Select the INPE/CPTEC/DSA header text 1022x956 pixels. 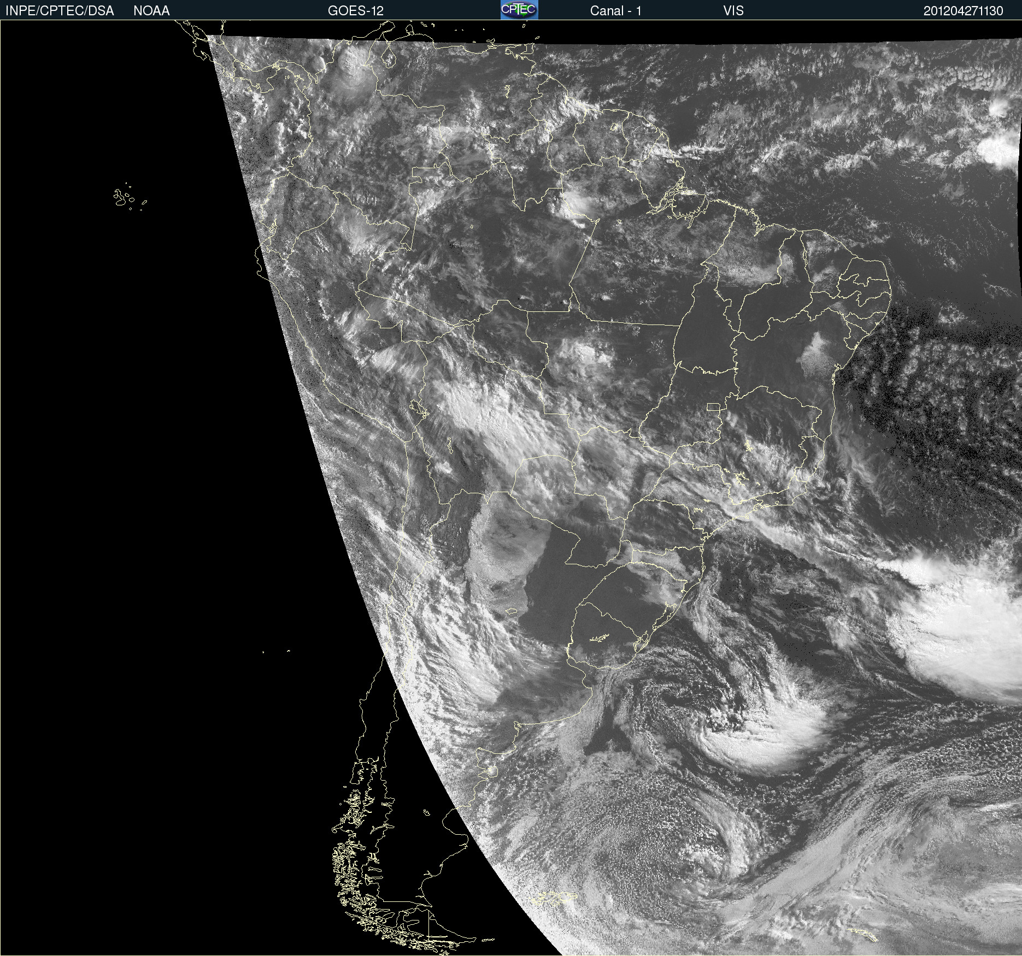click(x=60, y=11)
